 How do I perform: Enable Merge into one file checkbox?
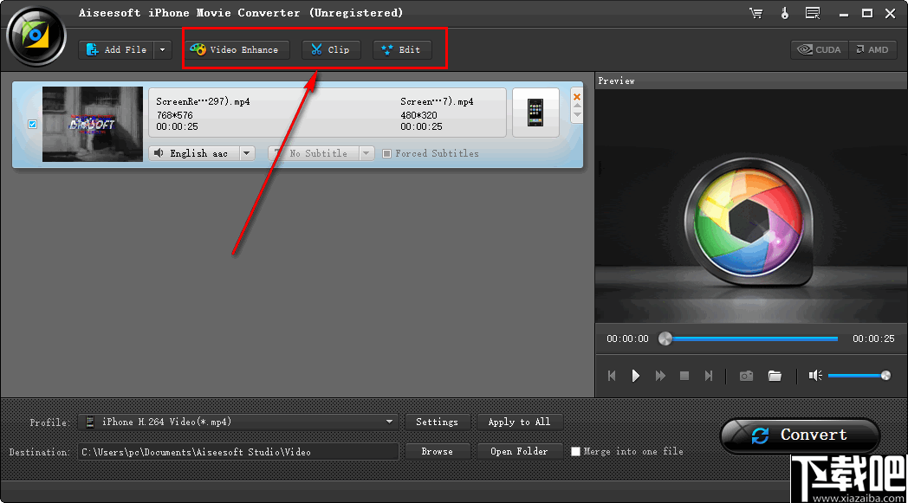(x=575, y=451)
